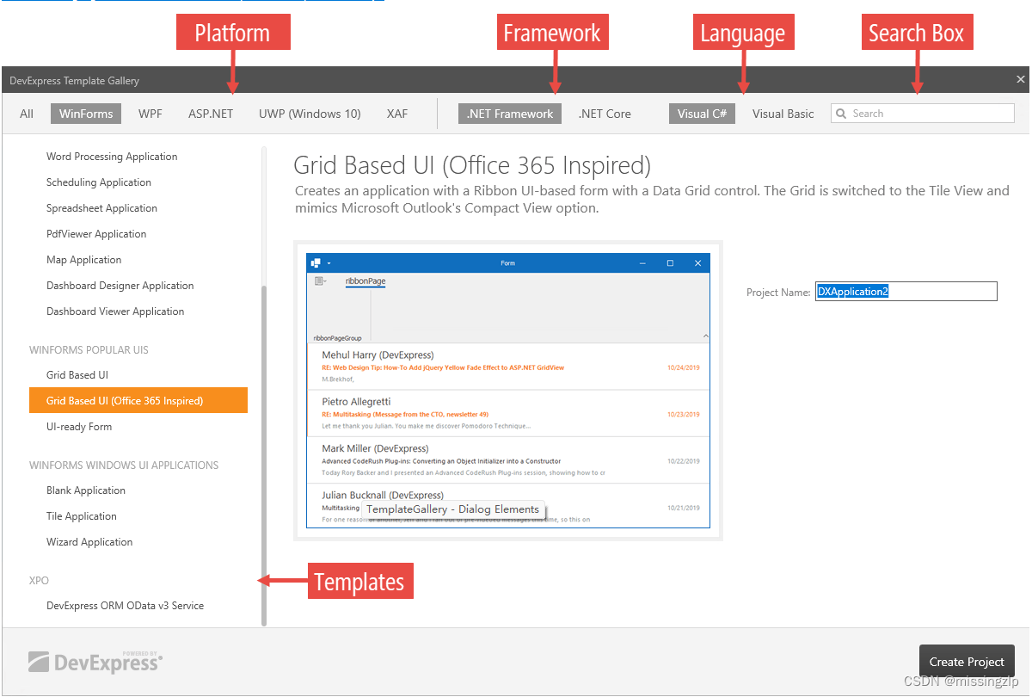Viewport: 1032px width, 697px height.
Task: Close the DevExpress Template Gallery window
Action: click(x=1021, y=79)
